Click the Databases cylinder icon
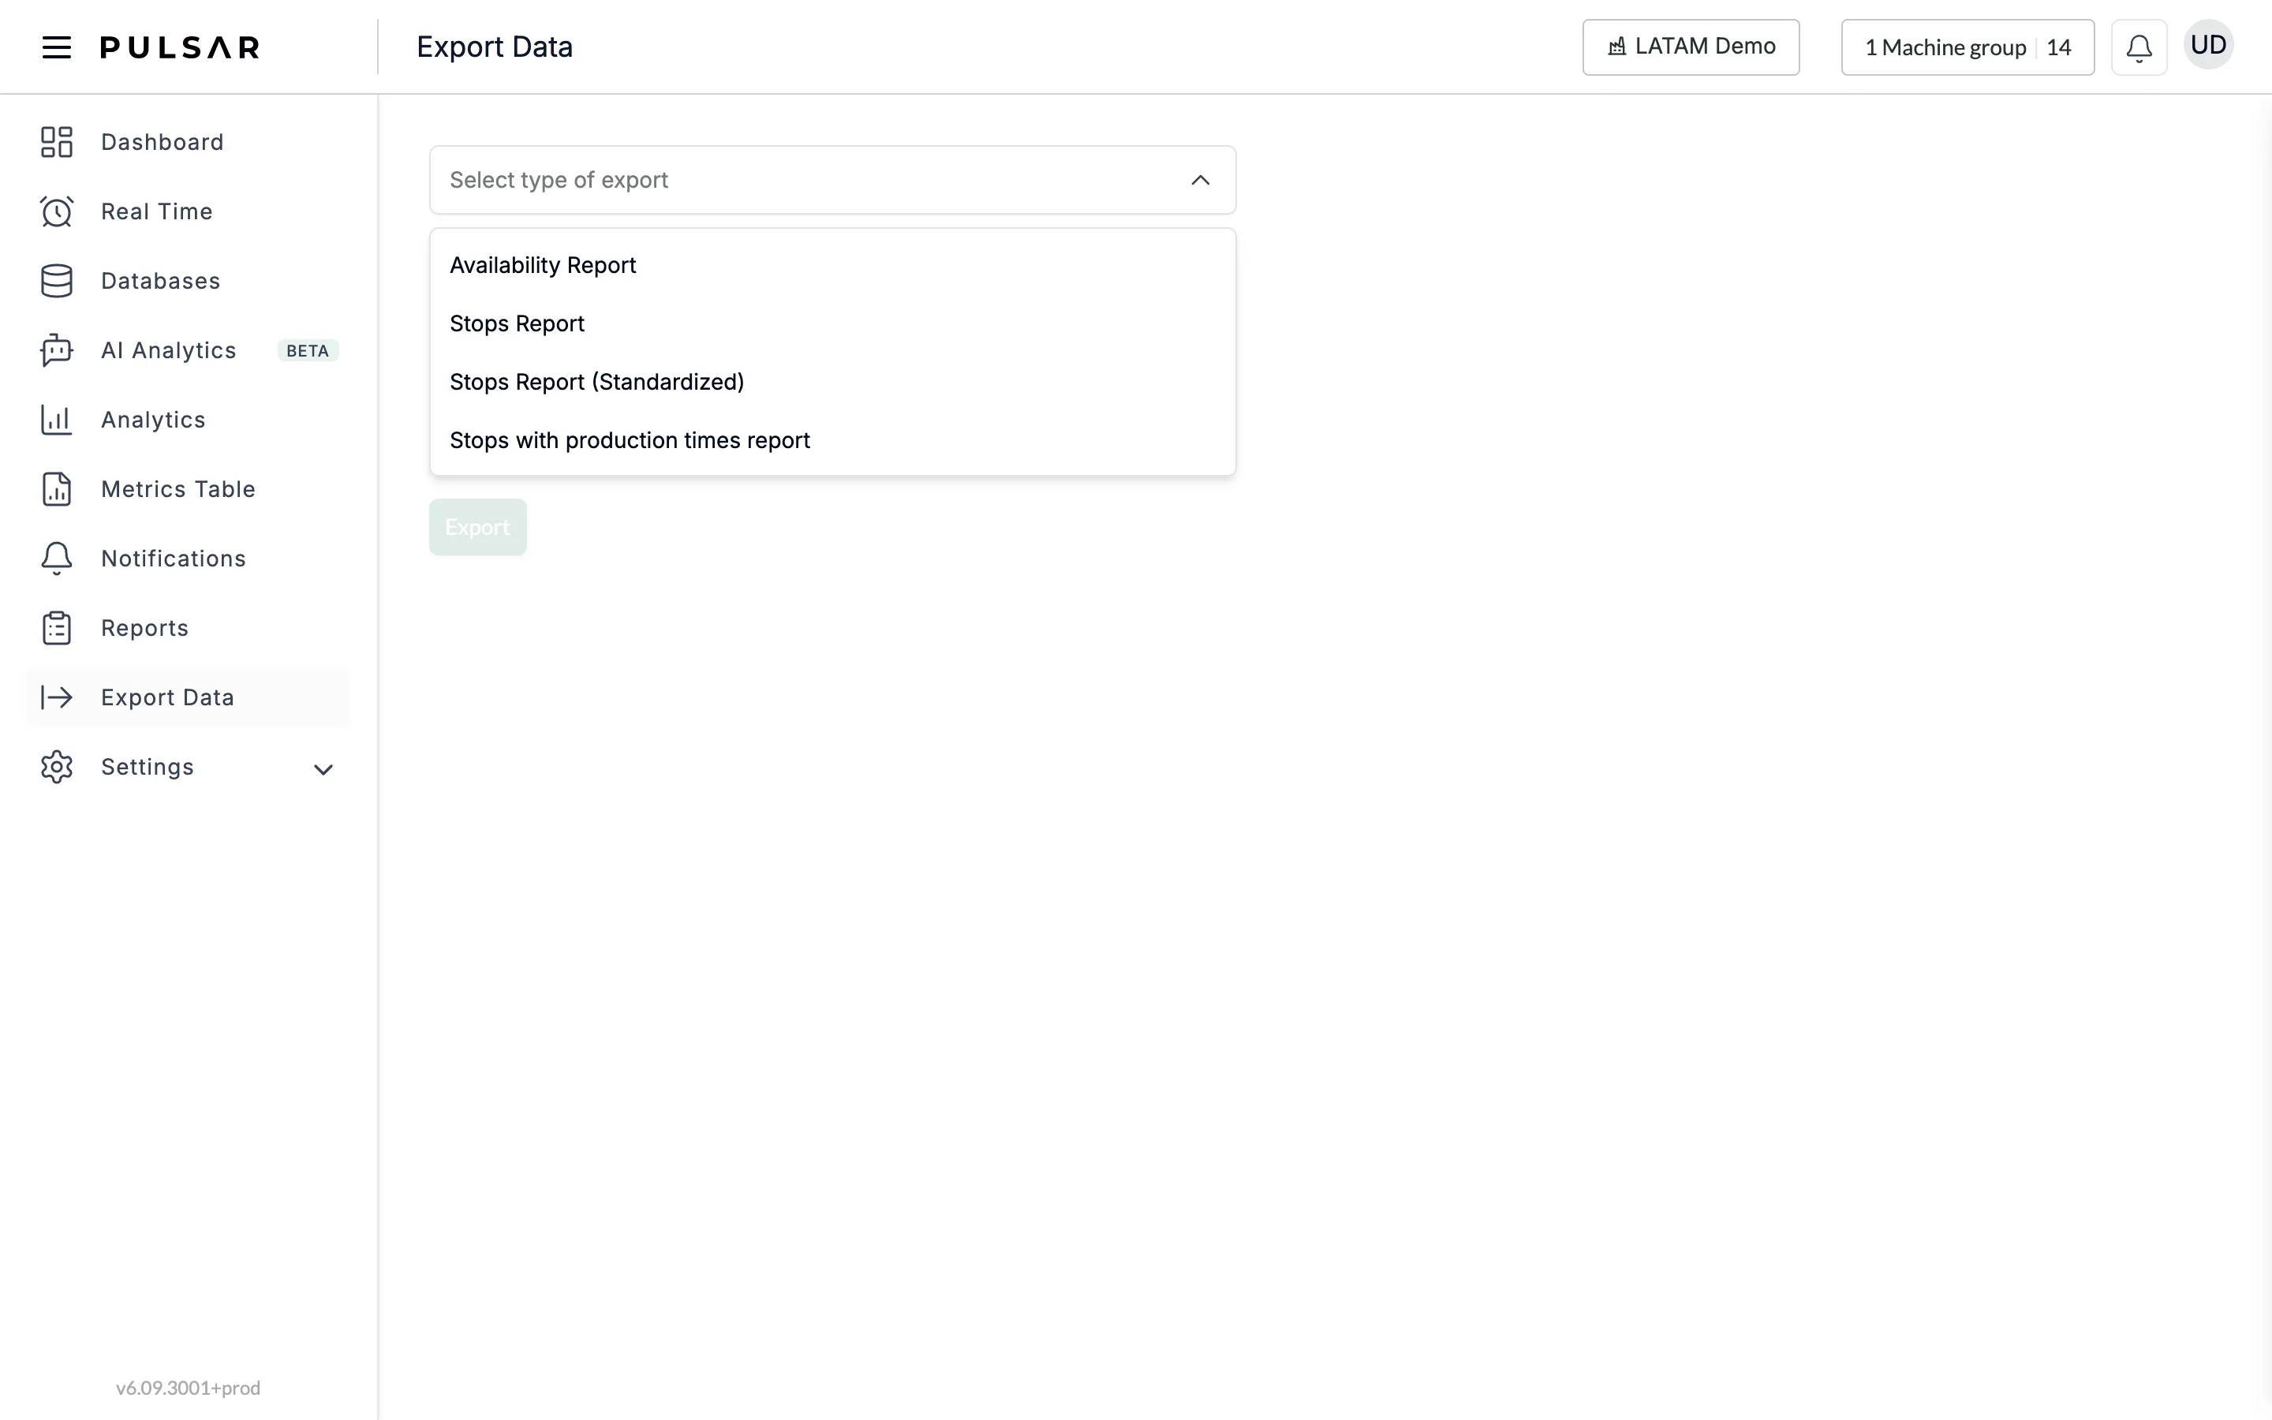 [56, 281]
